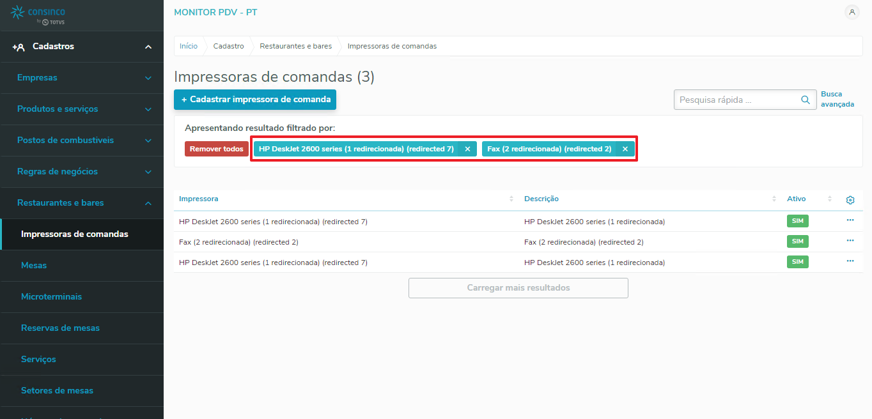The height and width of the screenshot is (419, 872).
Task: Remove the Fax filter tag
Action: pyautogui.click(x=625, y=149)
